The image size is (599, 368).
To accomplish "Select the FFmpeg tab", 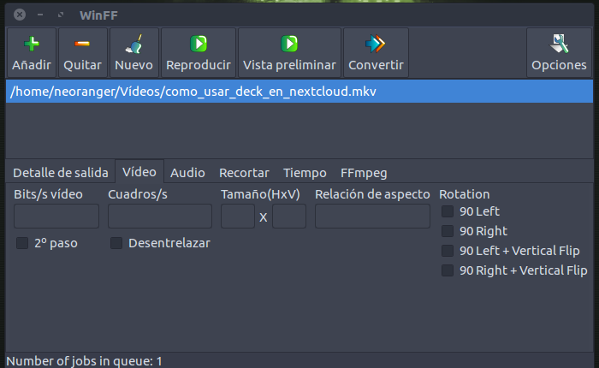I will click(365, 172).
